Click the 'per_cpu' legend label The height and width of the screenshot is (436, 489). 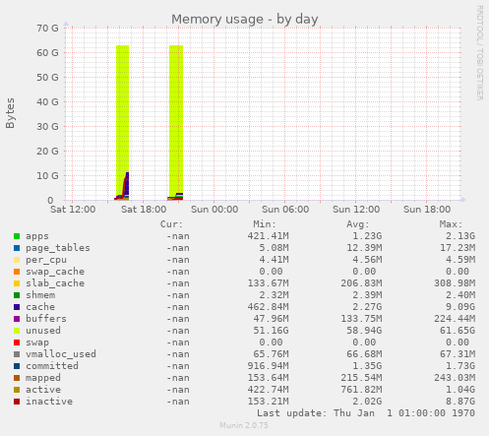pyautogui.click(x=46, y=260)
